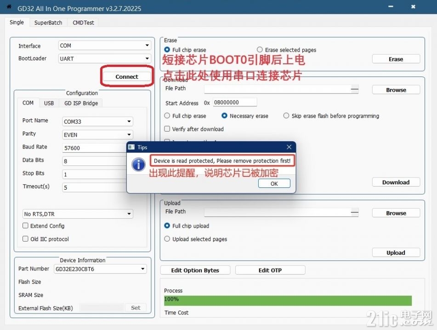The width and height of the screenshot is (437, 330).
Task: Click the Download File Path field
Action: click(281, 89)
